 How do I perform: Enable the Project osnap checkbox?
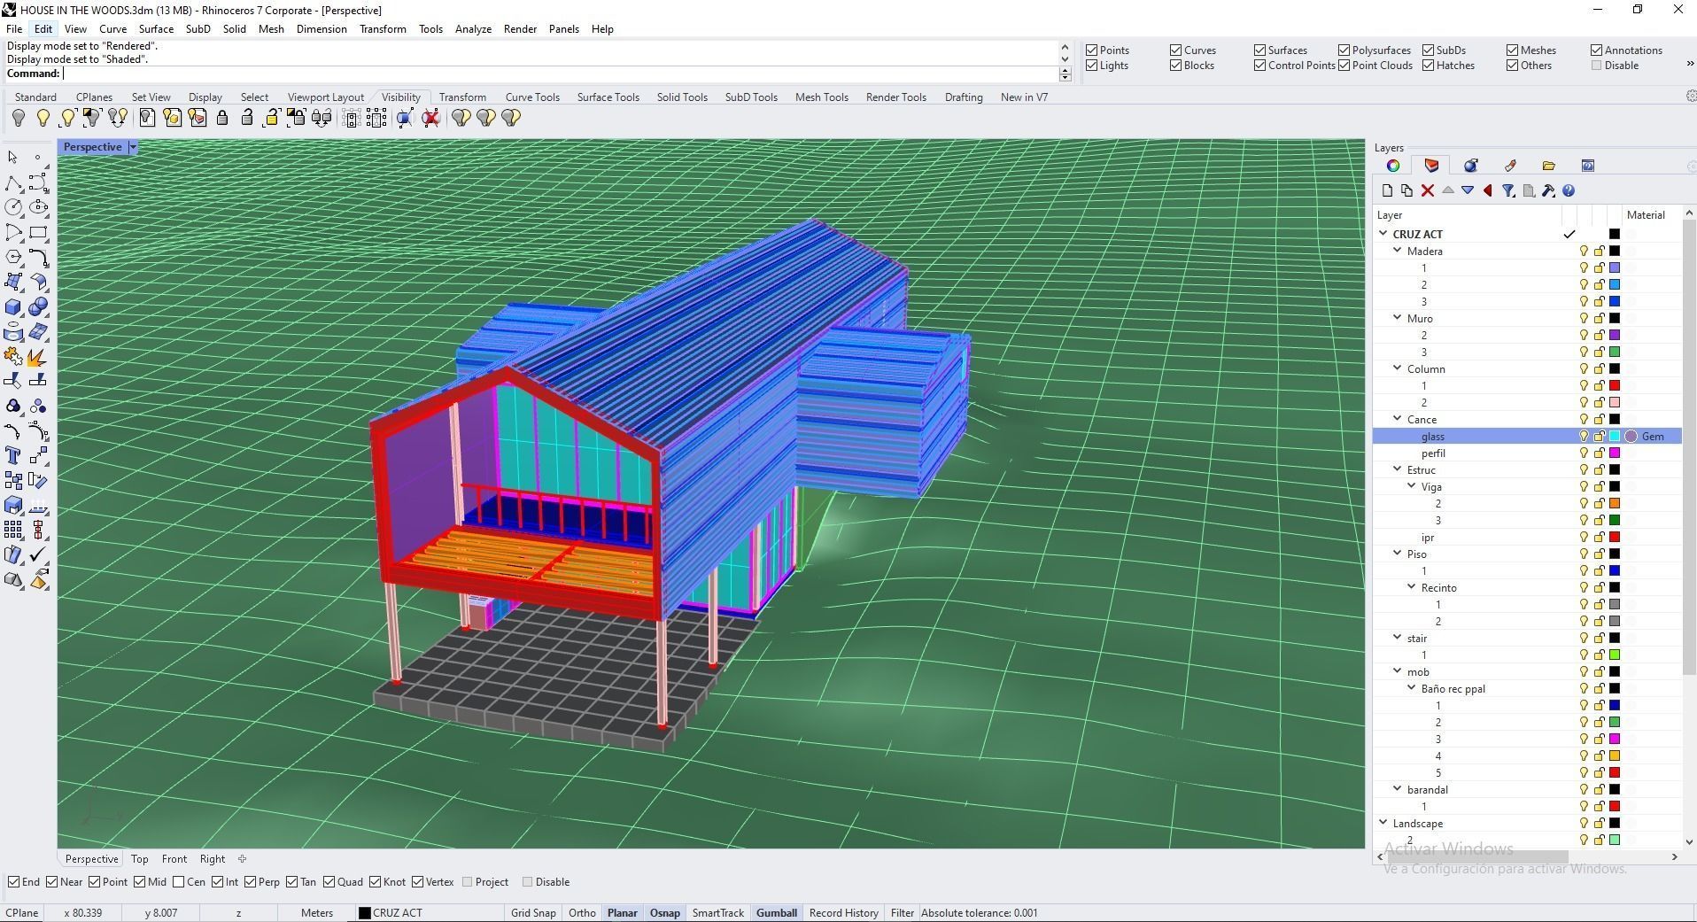coord(467,882)
